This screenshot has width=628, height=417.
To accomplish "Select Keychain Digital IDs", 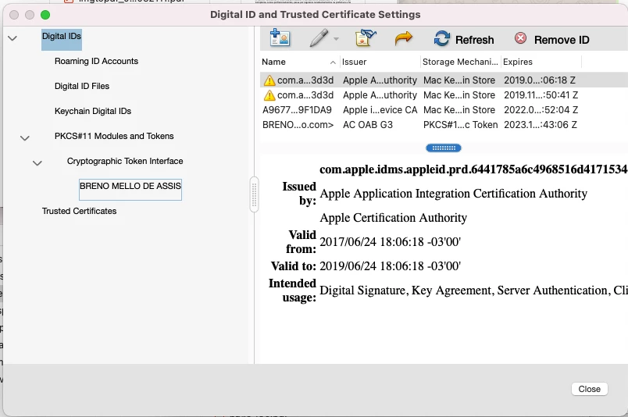I will pyautogui.click(x=93, y=111).
